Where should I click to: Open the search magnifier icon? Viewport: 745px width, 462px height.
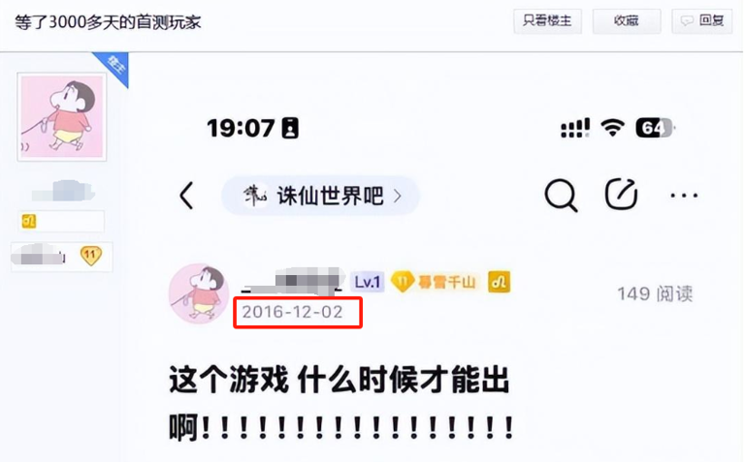(561, 195)
